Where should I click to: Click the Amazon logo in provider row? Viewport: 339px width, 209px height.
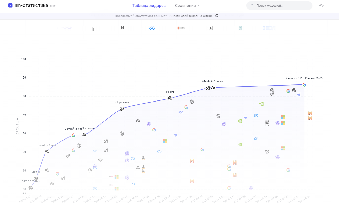point(123,28)
